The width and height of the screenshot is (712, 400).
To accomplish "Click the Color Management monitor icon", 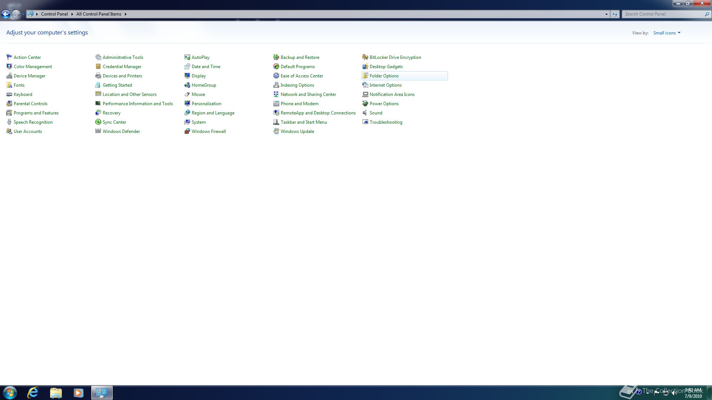I will coord(9,66).
